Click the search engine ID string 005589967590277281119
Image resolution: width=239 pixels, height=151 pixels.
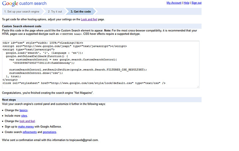[x=32, y=63]
